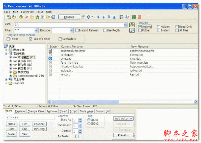
Task: Expand the 新加卷 (D:) tree node
Action: tap(11, 61)
